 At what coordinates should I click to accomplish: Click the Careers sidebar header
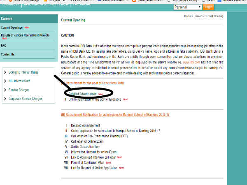tap(29, 18)
